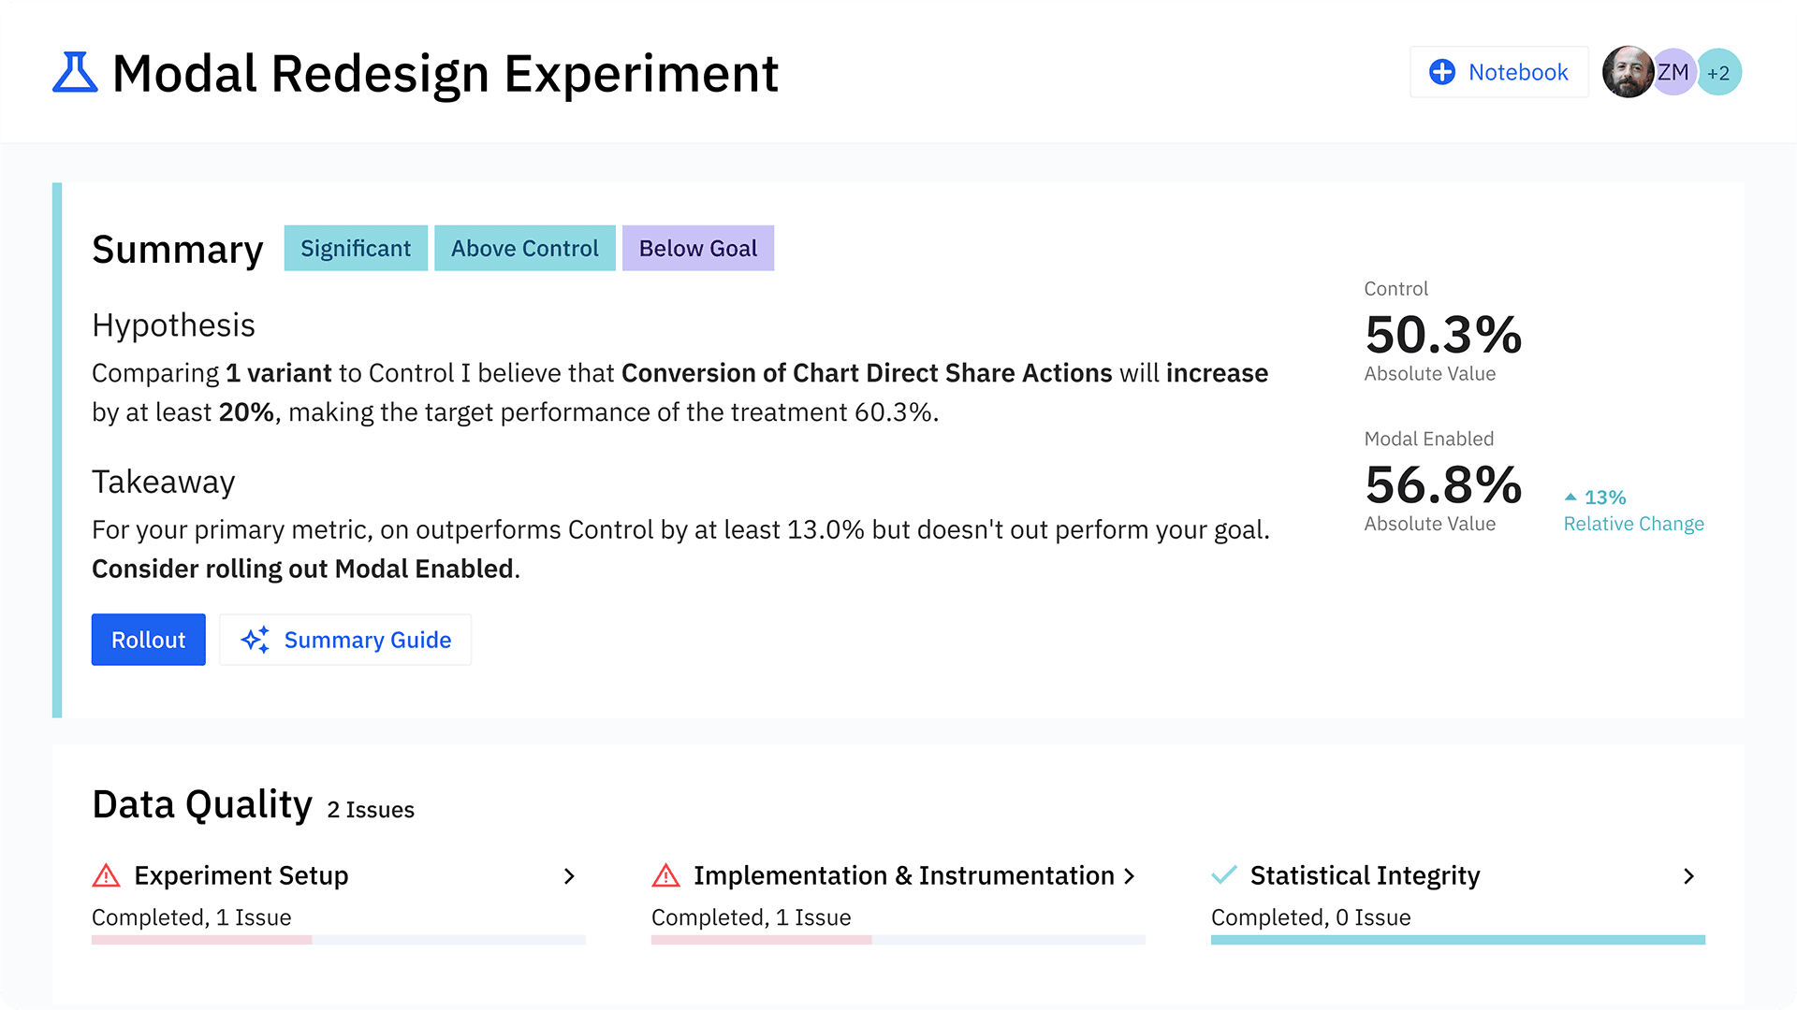Screen dimensions: 1797x1010
Task: Click the flask experiment icon in the header
Action: pos(75,72)
